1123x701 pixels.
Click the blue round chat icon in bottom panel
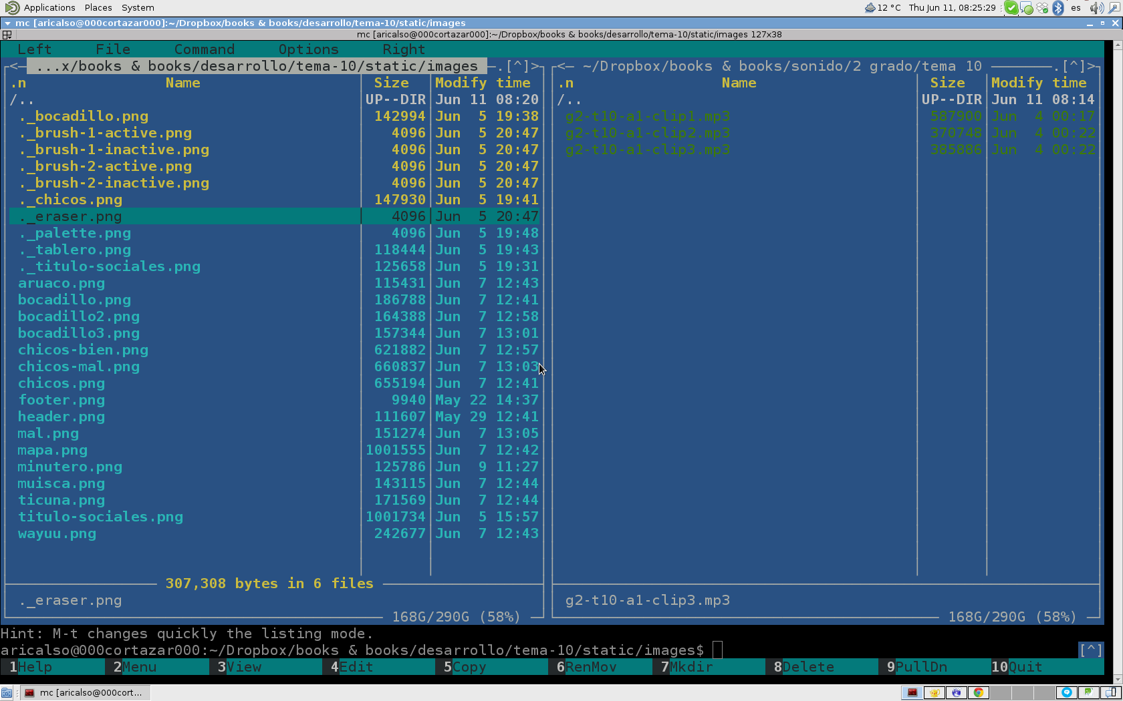point(1067,692)
